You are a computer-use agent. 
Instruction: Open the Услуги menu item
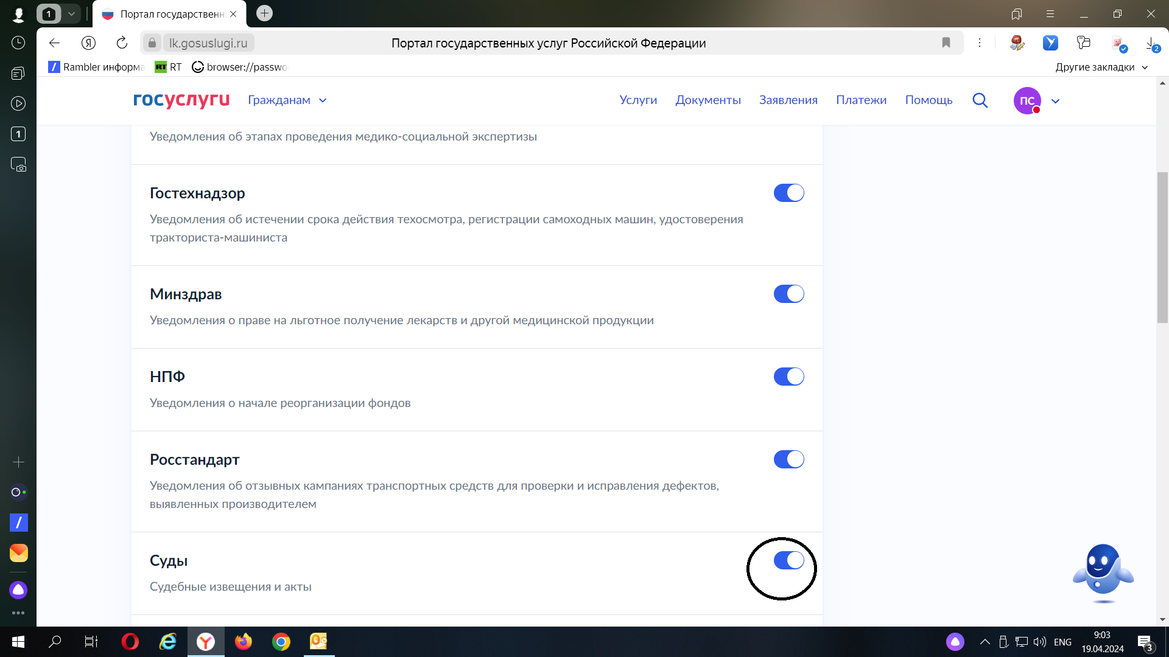point(638,100)
